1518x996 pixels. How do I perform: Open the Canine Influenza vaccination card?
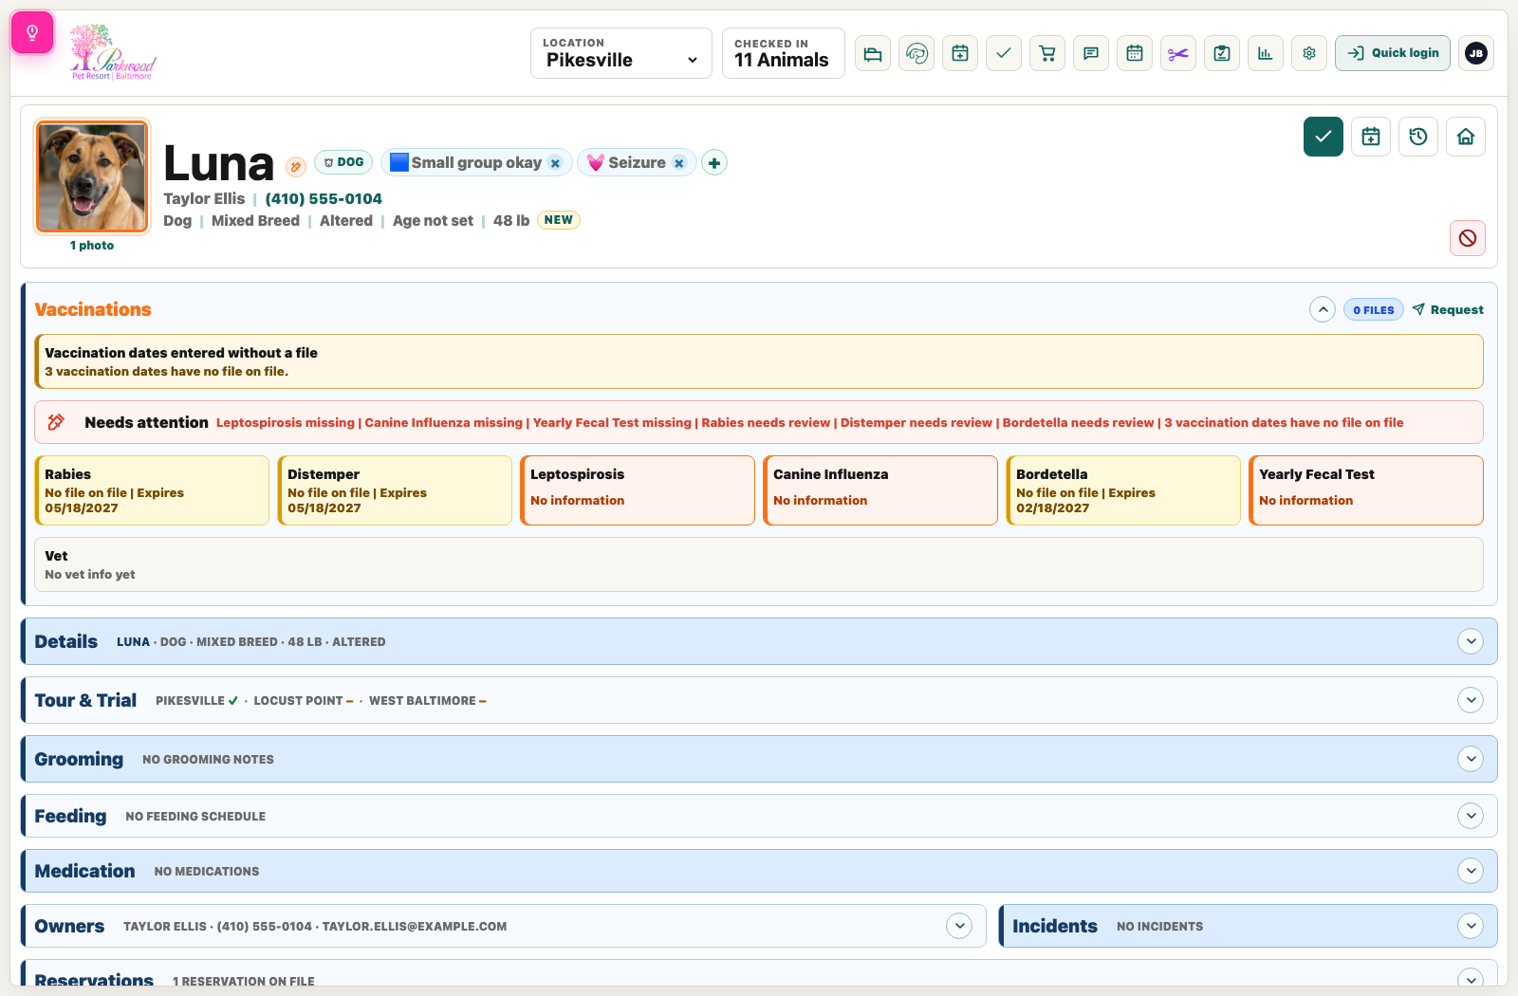tap(880, 490)
